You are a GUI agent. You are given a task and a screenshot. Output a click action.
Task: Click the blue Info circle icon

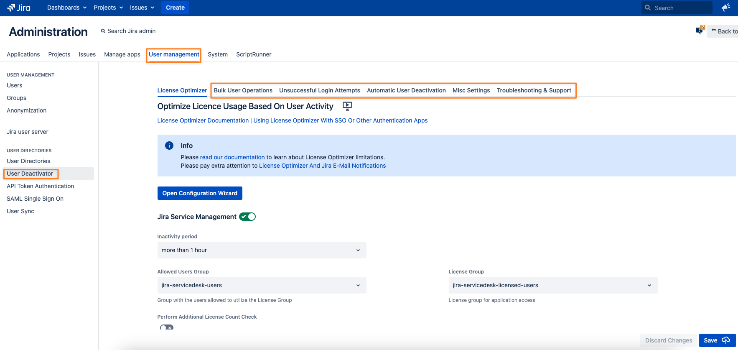coord(169,146)
